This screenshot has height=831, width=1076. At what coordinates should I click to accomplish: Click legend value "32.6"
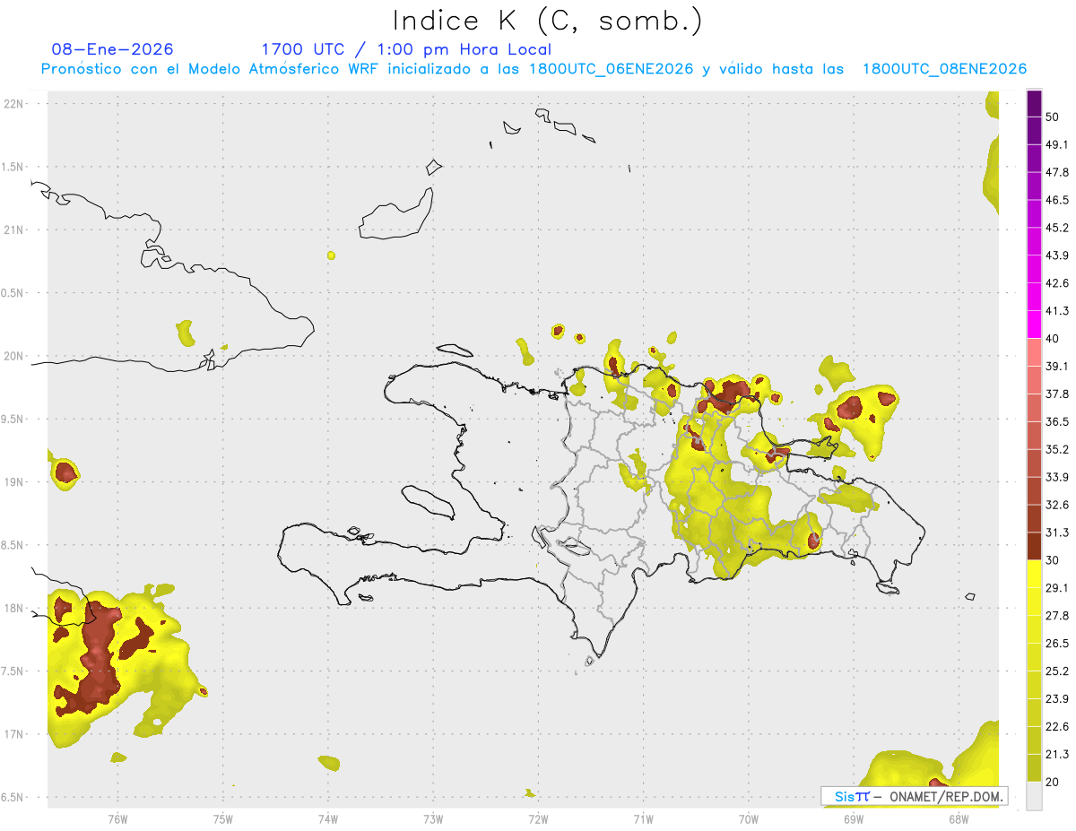(1057, 505)
